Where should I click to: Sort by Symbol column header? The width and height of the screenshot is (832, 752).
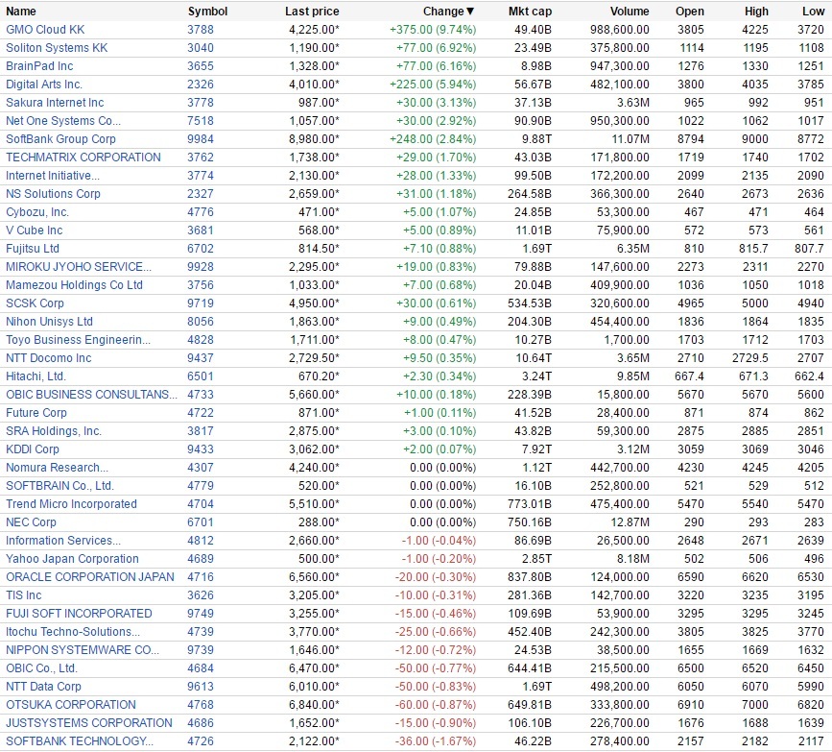pyautogui.click(x=207, y=12)
